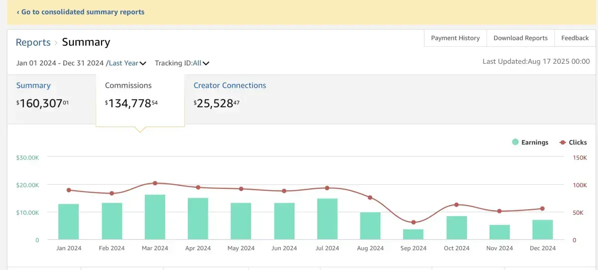Open the Last Year date range dropdown
Image resolution: width=598 pixels, height=270 pixels.
127,63
